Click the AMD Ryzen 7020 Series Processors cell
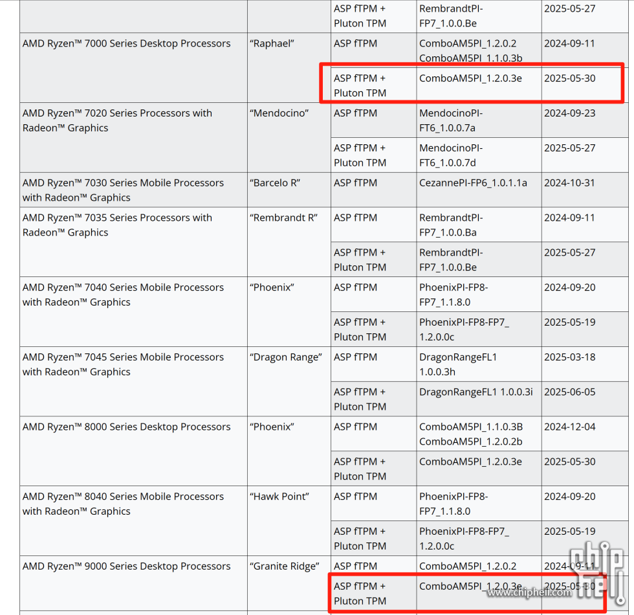The image size is (634, 615). [x=133, y=137]
